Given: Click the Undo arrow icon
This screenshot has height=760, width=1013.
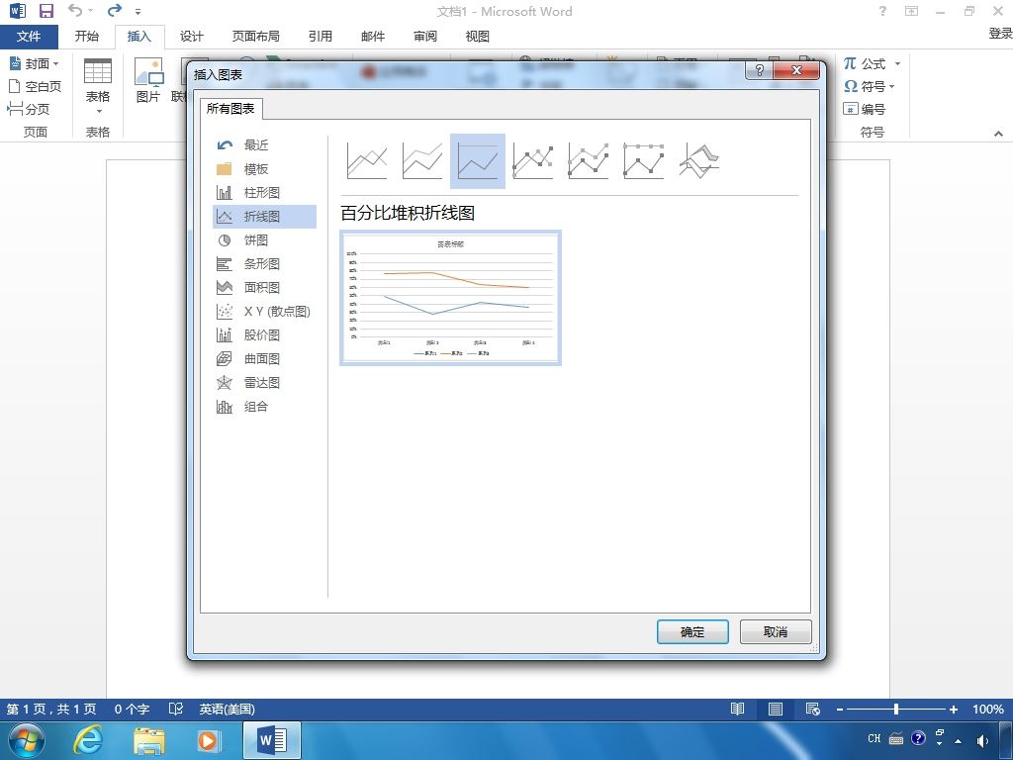Looking at the screenshot, I should click(x=75, y=10).
